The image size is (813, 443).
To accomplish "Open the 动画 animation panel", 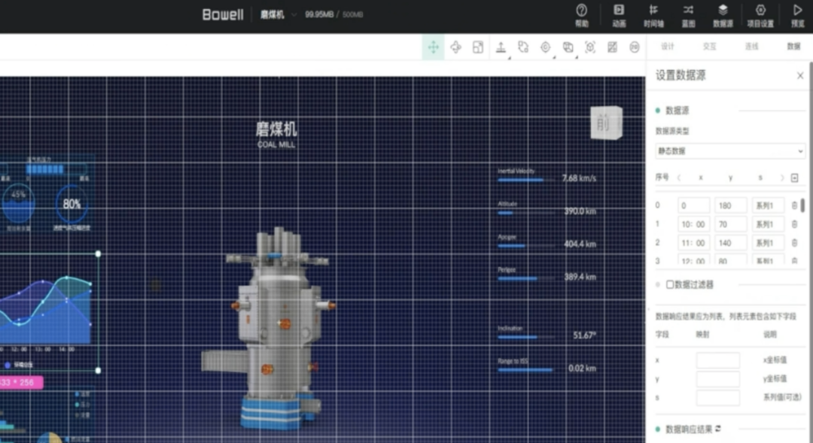I will 619,11.
